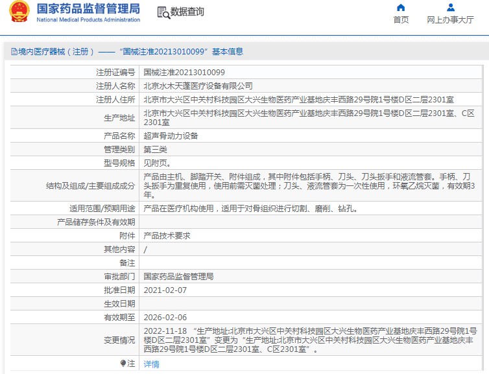
Task: Click the 结构及组成 description text
Action: (x=309, y=186)
